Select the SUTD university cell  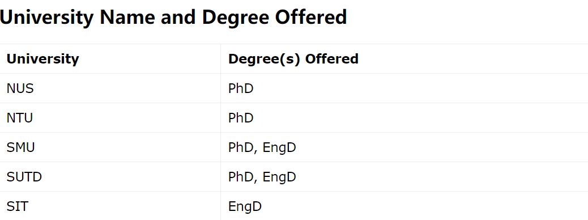tap(110, 176)
